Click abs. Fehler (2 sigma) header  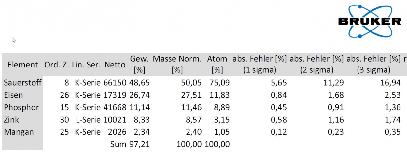(x=317, y=64)
